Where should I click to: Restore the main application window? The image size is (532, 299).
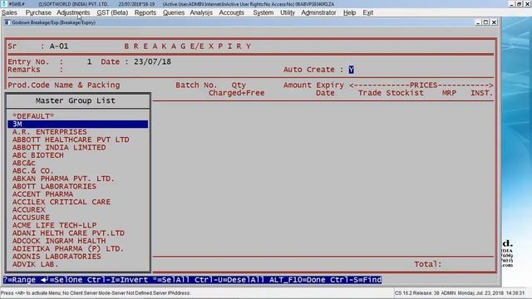pos(519,3)
